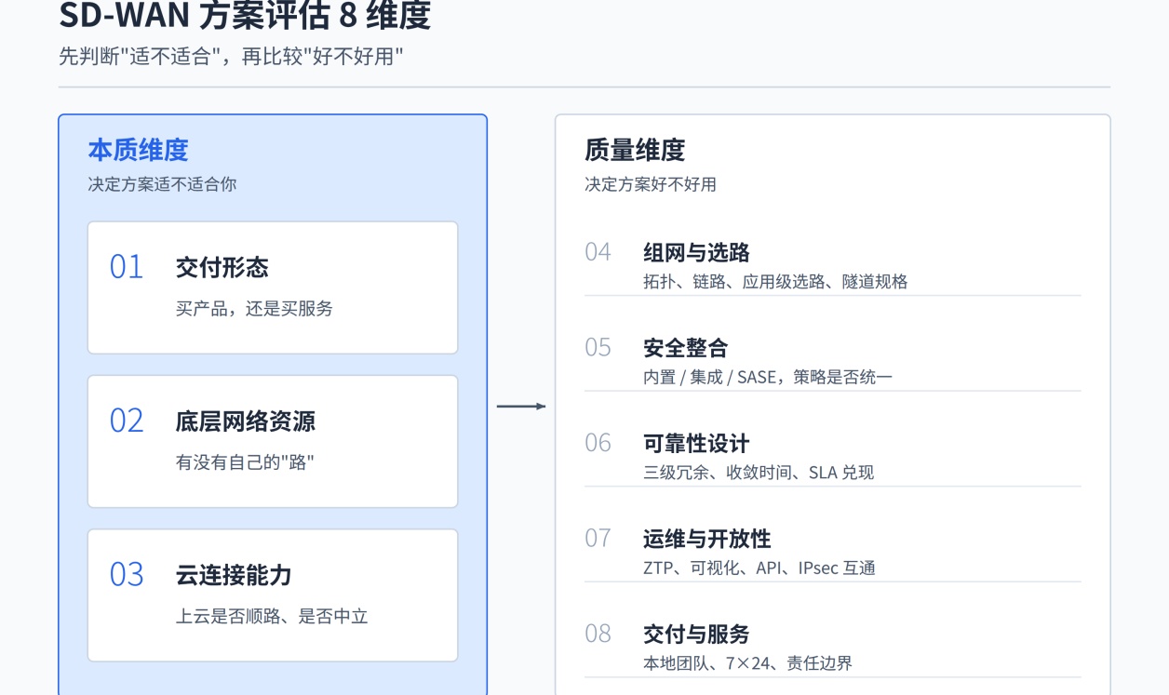
Task: Click the heading "质量维度"
Action: [635, 150]
